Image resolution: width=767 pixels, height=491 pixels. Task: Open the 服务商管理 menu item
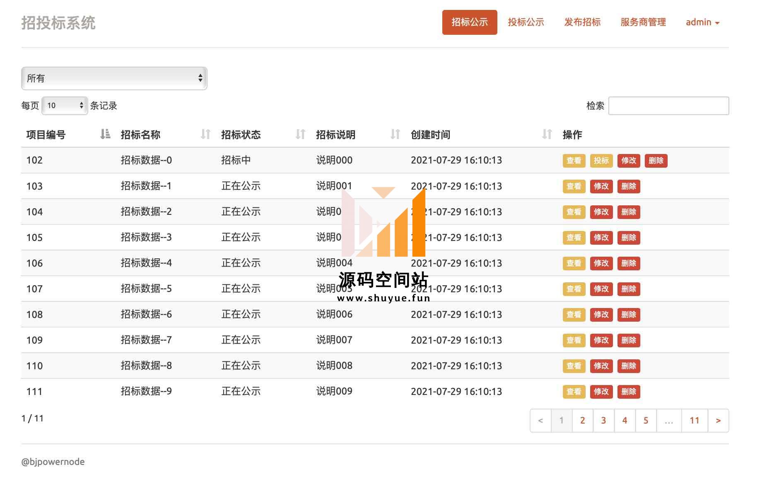643,22
